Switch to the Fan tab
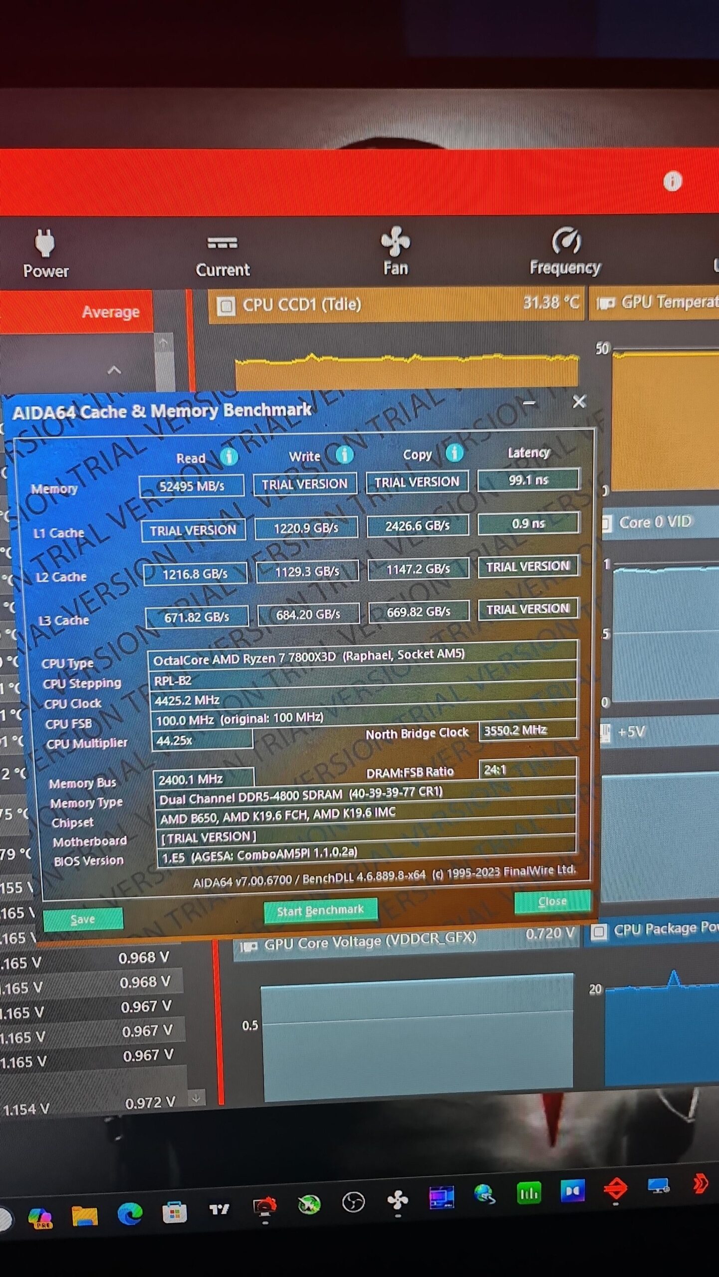Screen dimensions: 719x1277 coord(395,251)
